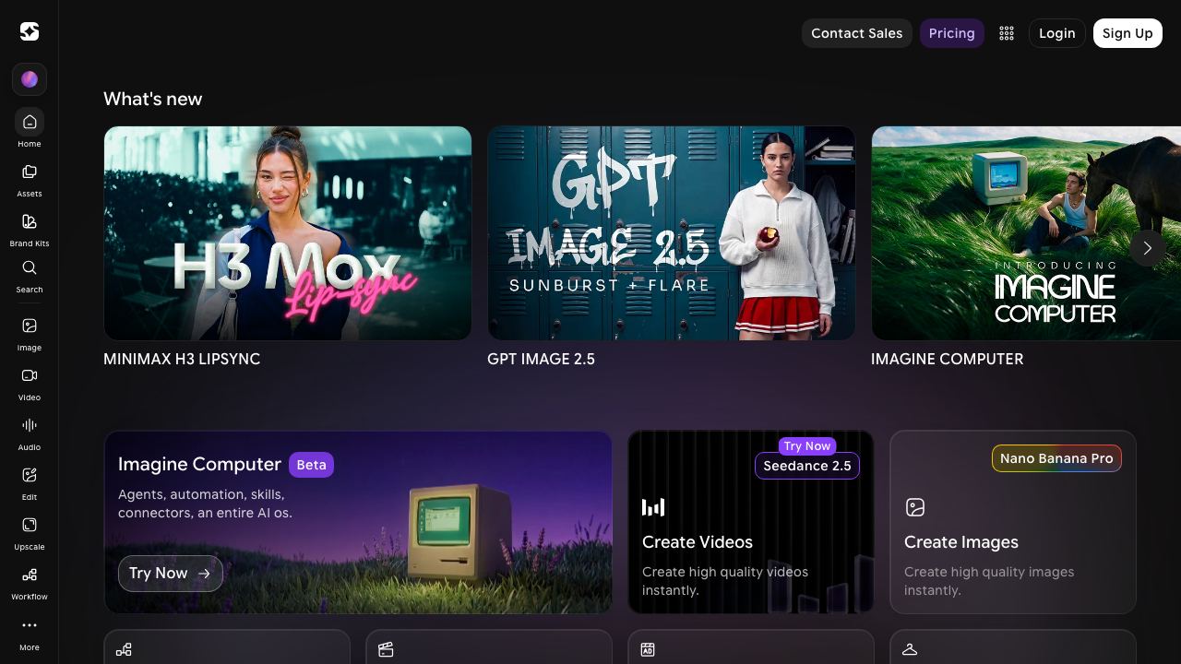The image size is (1181, 664).
Task: Click the workflow nodes icon on bottom card
Action: click(x=124, y=650)
